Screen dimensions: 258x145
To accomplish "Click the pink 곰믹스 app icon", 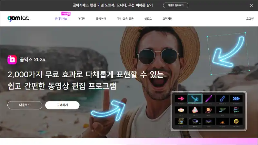I will (x=12, y=60).
